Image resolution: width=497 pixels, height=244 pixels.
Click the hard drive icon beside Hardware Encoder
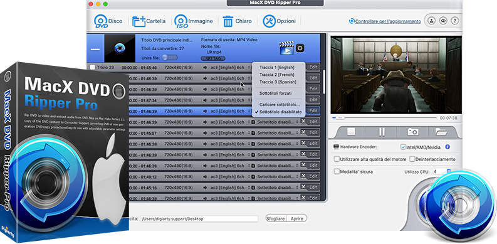tap(337, 147)
